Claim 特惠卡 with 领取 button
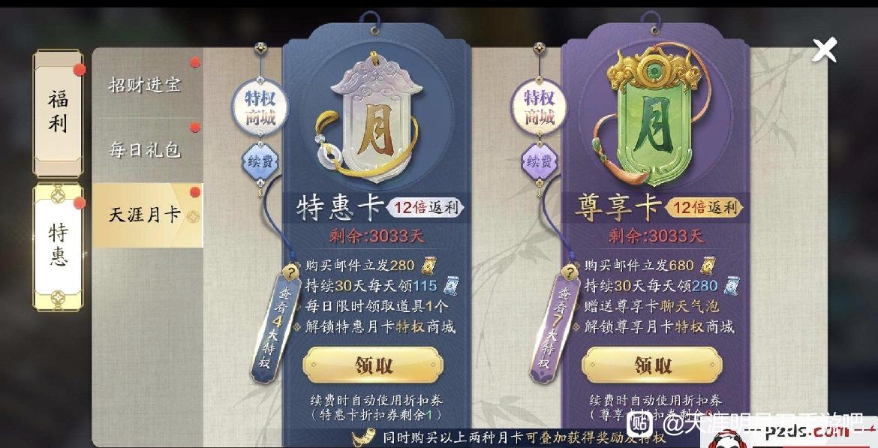Screen dimensions: 878x448 click(x=374, y=365)
